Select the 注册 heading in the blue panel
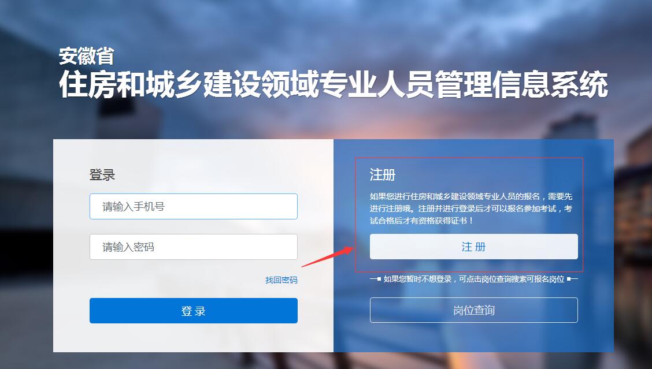 coord(383,175)
